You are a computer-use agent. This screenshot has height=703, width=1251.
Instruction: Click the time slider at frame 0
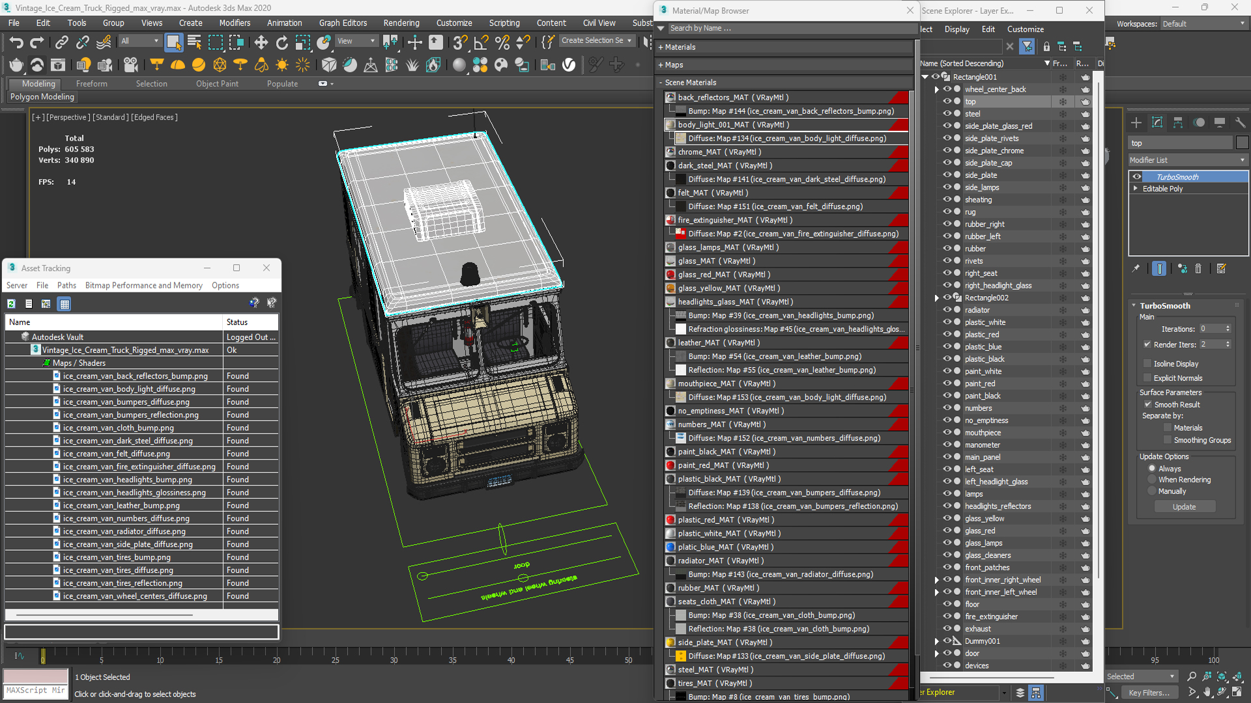(43, 656)
